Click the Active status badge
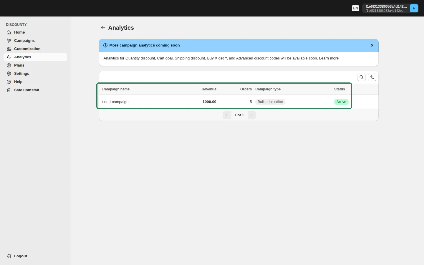 [x=341, y=102]
